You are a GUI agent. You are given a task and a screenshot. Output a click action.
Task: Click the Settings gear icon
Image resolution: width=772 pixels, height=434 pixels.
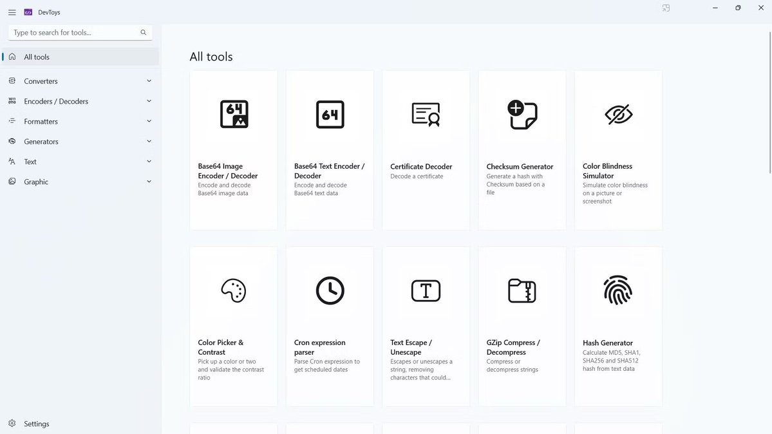click(x=12, y=423)
